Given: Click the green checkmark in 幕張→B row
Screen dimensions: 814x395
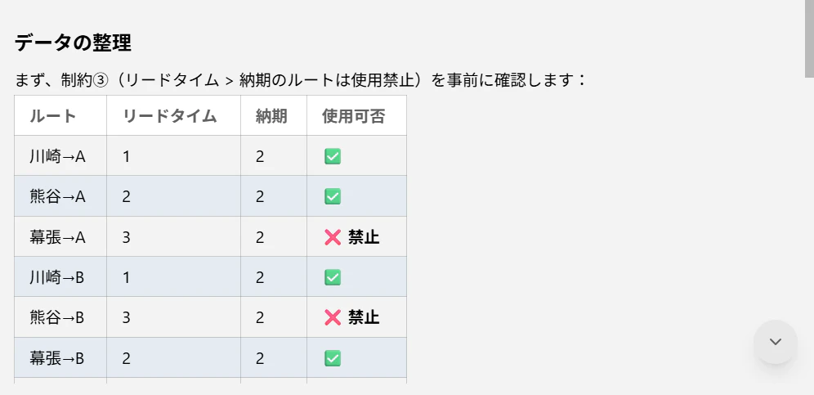Looking at the screenshot, I should click(x=333, y=358).
